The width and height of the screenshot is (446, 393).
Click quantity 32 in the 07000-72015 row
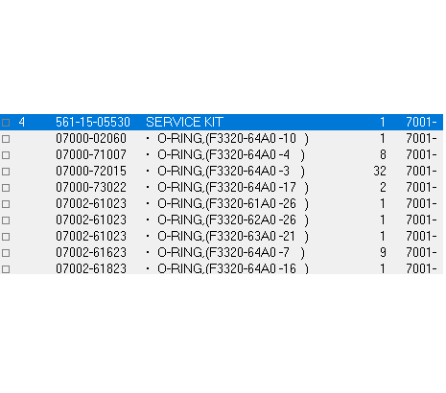380,171
